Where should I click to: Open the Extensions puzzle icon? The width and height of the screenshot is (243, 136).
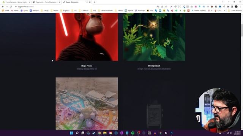[228, 7]
